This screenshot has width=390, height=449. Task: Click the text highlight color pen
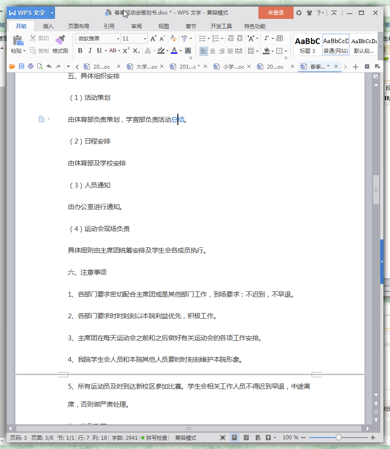(x=161, y=51)
